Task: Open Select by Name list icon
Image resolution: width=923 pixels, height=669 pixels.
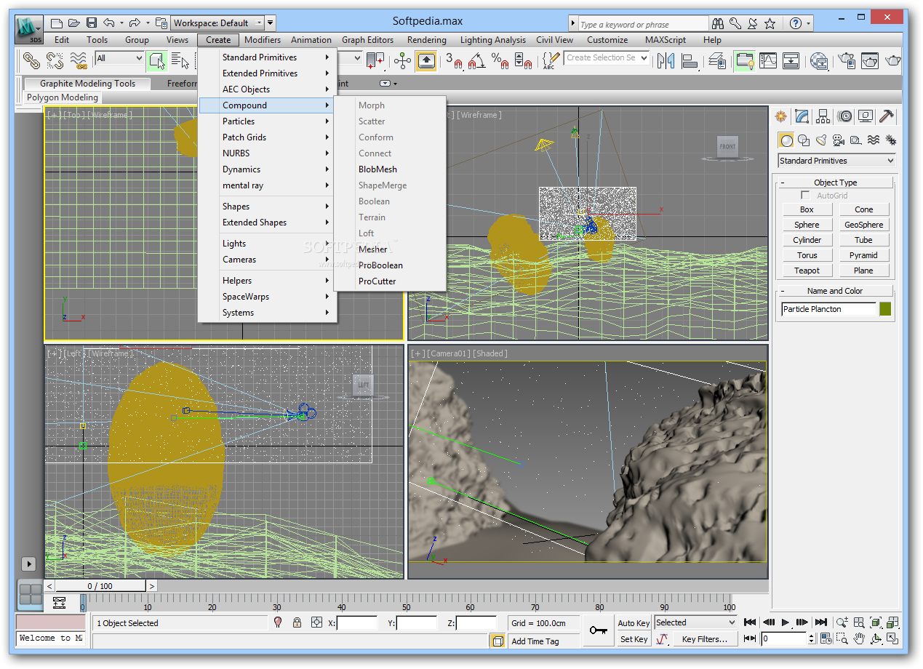Action: click(x=180, y=60)
